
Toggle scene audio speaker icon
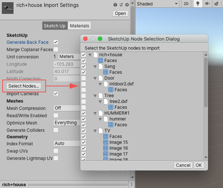[207, 4]
